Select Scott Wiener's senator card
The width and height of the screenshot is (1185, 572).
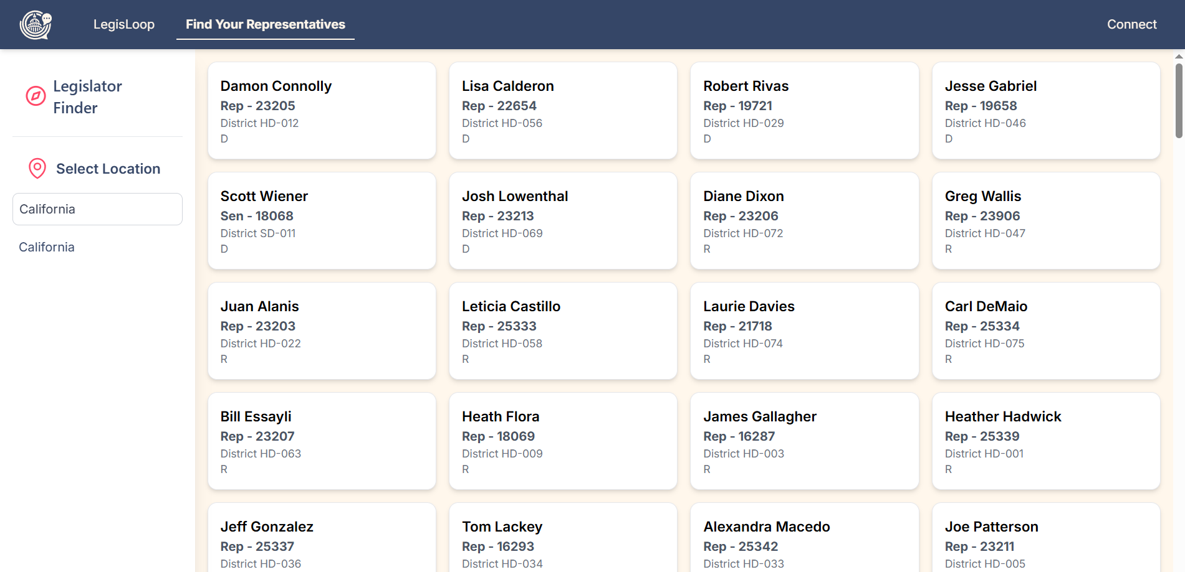322,220
